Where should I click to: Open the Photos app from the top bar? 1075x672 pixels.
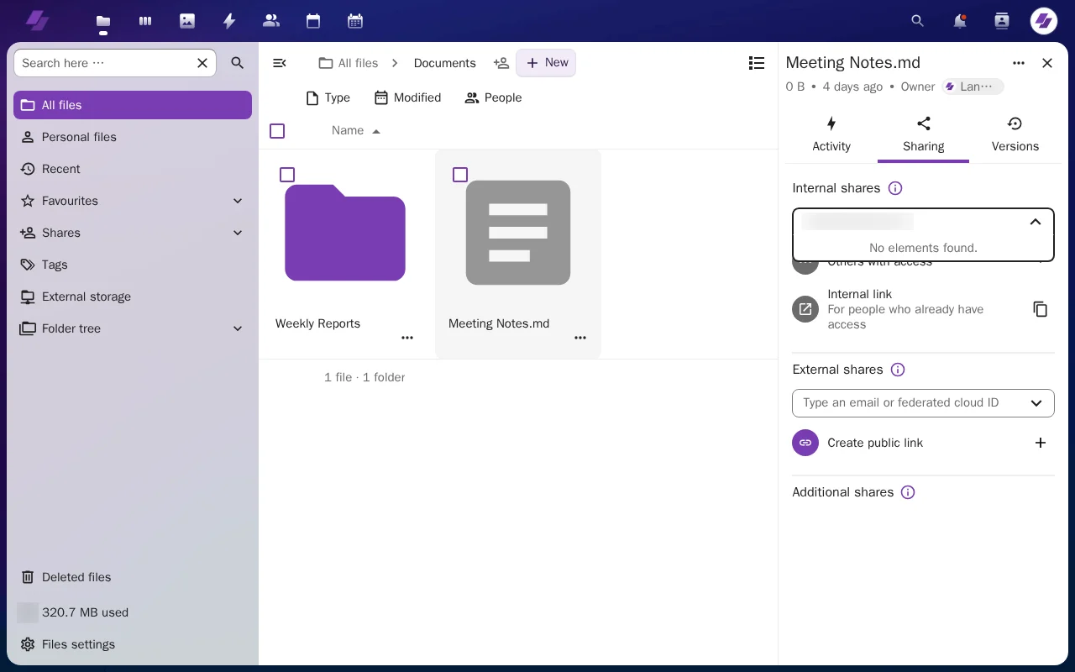187,20
